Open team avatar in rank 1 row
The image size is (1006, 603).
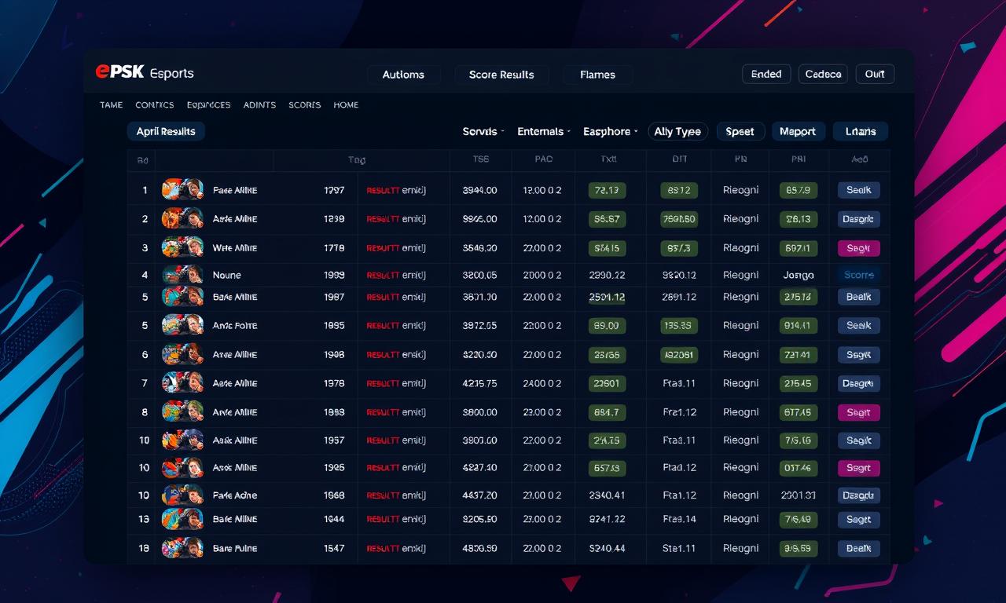tap(182, 190)
